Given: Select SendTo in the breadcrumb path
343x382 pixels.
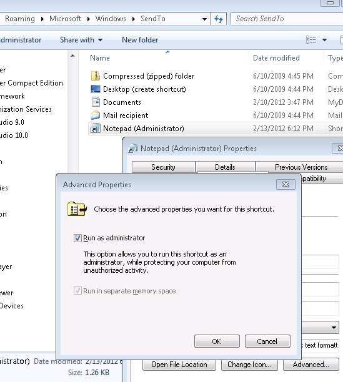Looking at the screenshot, I should tap(153, 19).
